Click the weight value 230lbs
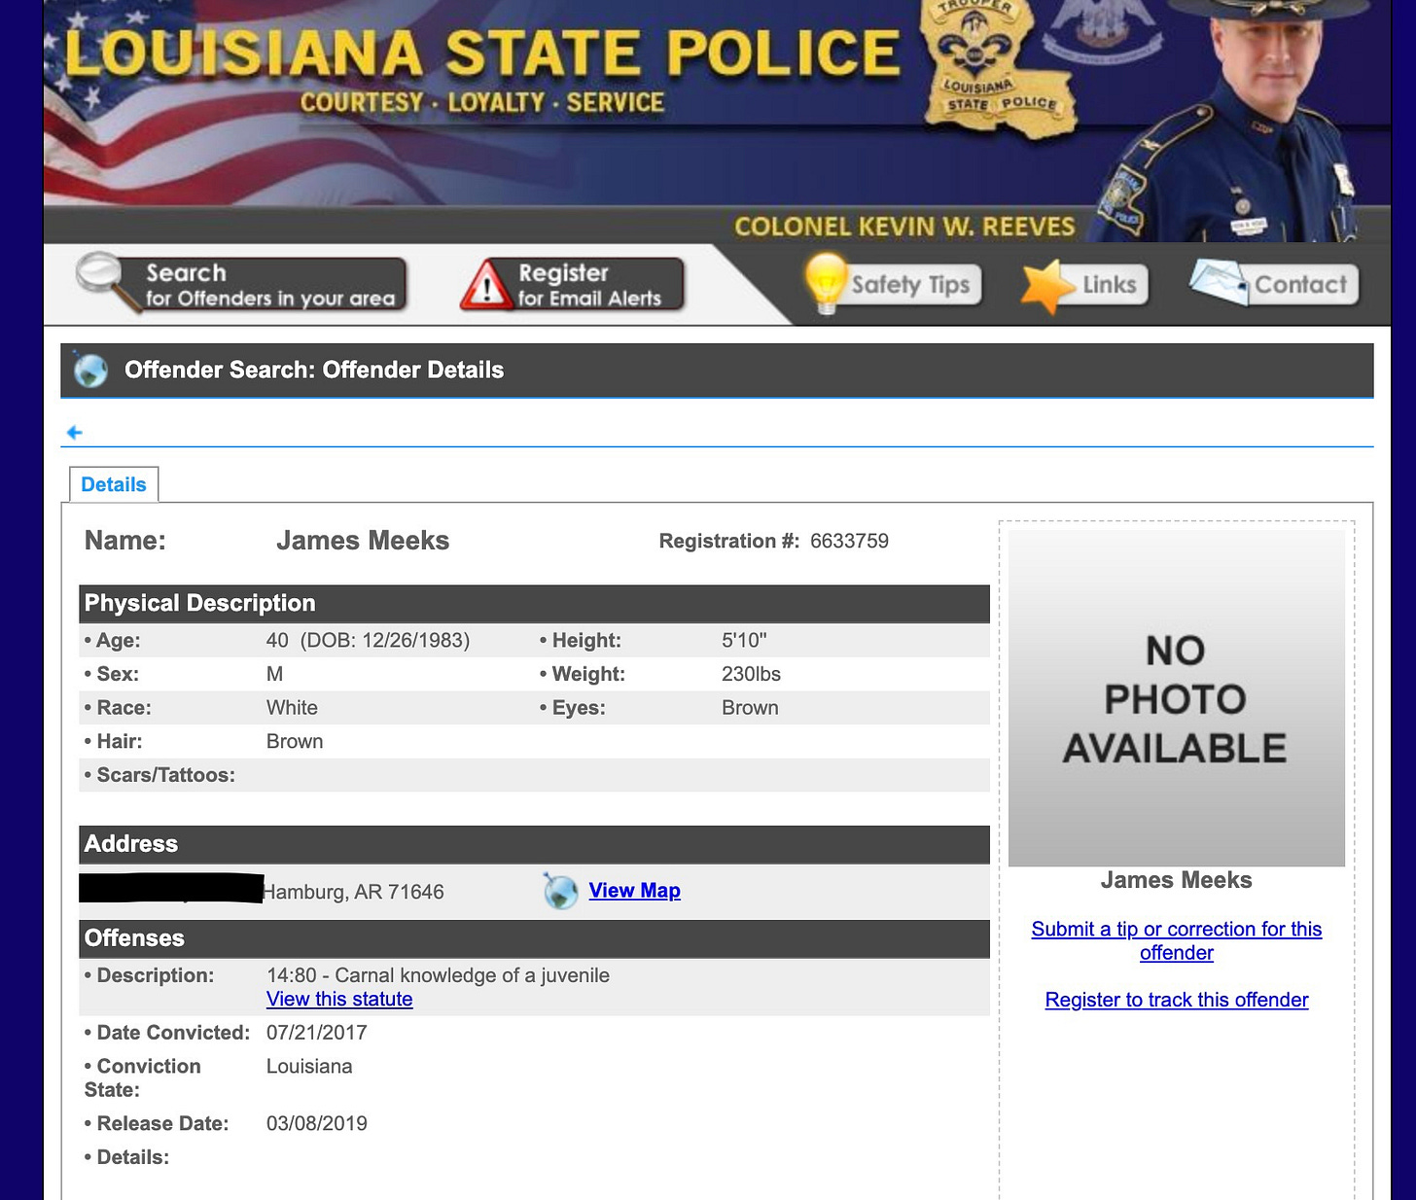The image size is (1416, 1200). click(x=751, y=674)
